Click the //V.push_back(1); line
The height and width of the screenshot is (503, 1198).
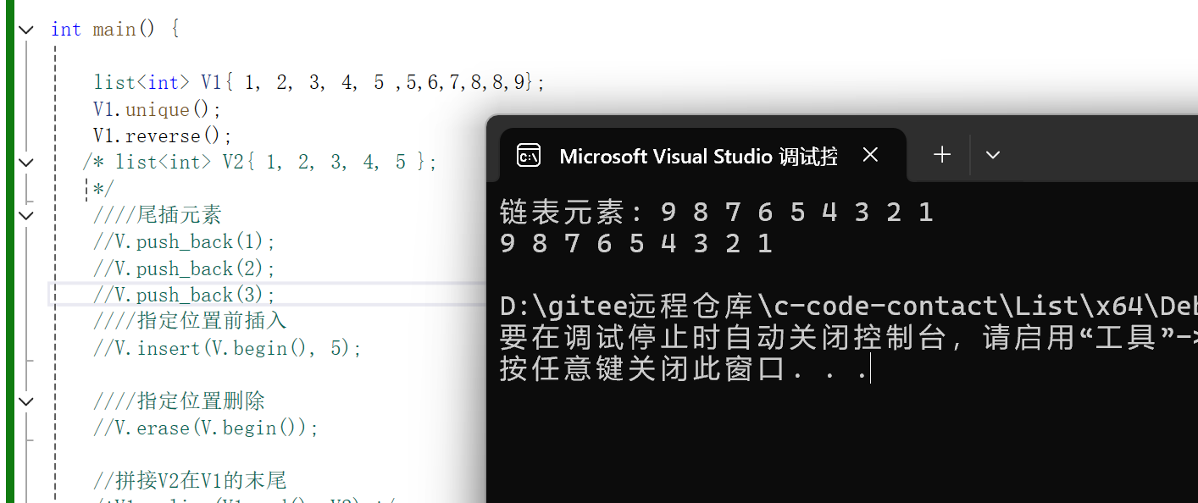coord(185,241)
